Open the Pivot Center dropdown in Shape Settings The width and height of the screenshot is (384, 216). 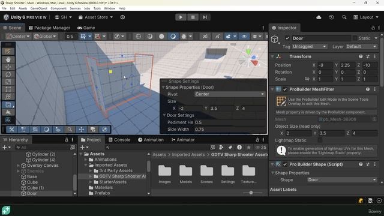point(230,94)
